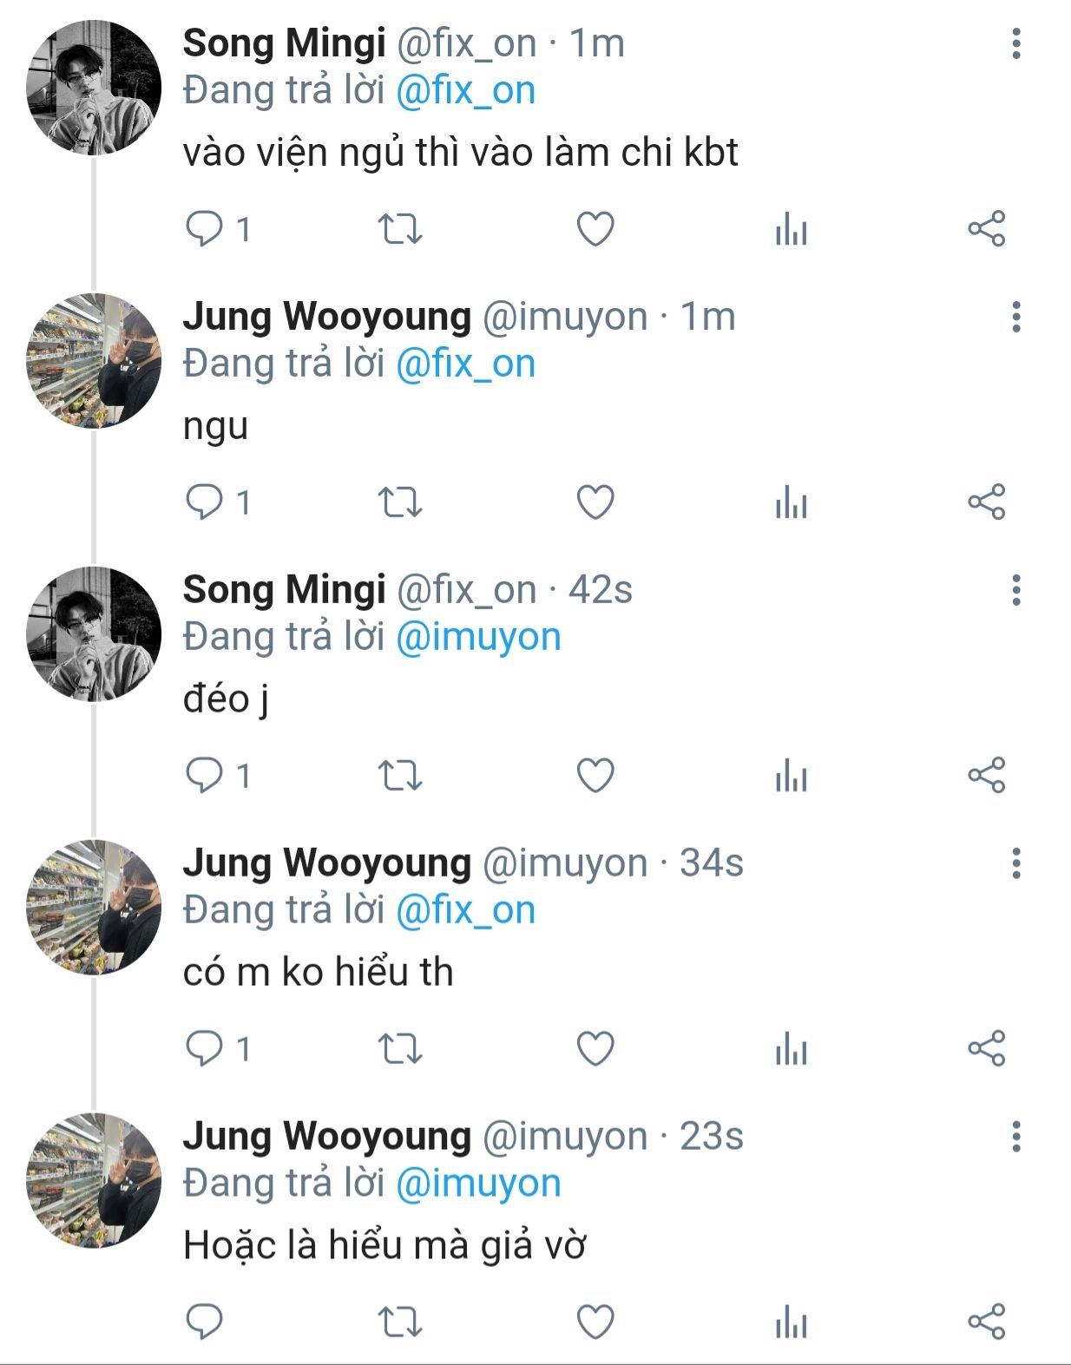Open more options on "có m ko hiểu th" tweet
The height and width of the screenshot is (1365, 1071).
[x=1015, y=863]
